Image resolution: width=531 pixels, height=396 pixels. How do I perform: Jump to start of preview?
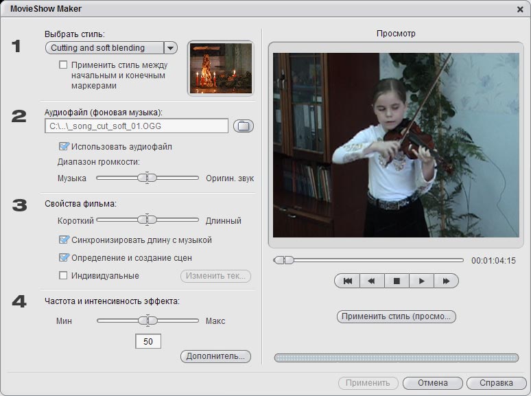tap(347, 281)
